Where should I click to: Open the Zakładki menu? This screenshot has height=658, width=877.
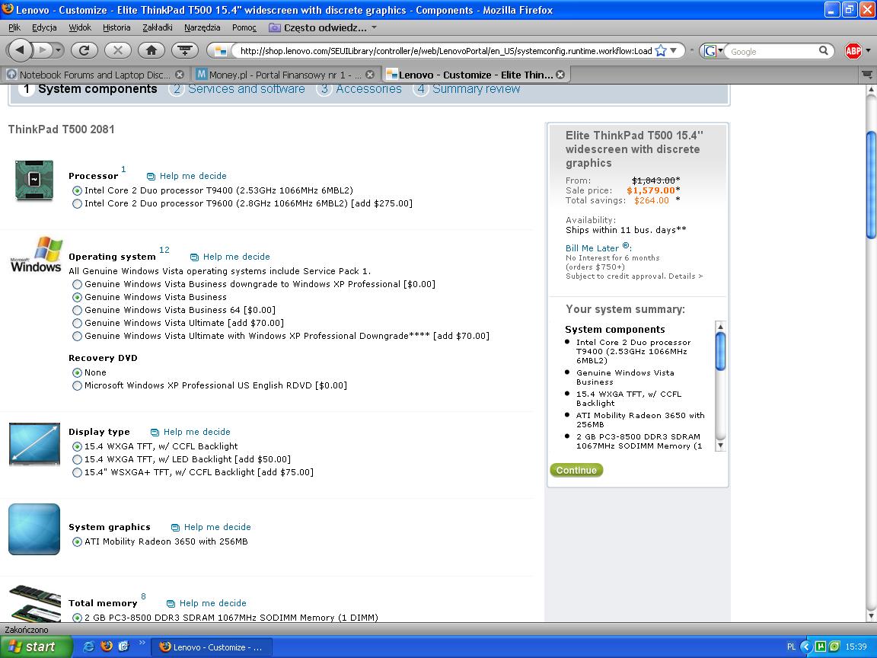(x=157, y=27)
